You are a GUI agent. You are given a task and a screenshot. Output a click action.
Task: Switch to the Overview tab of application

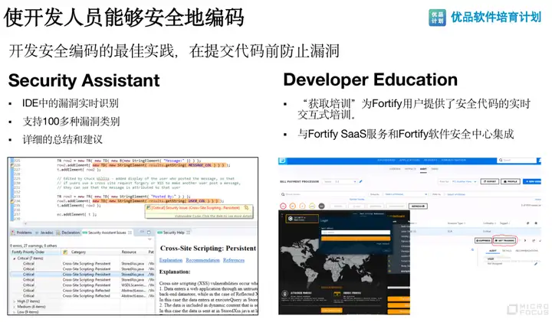coord(395,169)
